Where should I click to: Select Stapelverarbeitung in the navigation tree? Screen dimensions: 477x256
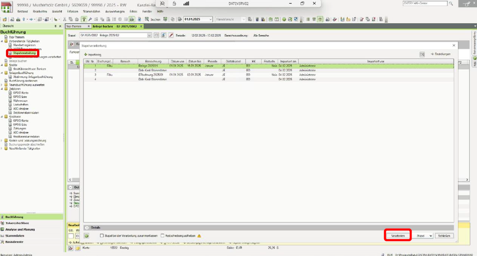[x=24, y=53]
